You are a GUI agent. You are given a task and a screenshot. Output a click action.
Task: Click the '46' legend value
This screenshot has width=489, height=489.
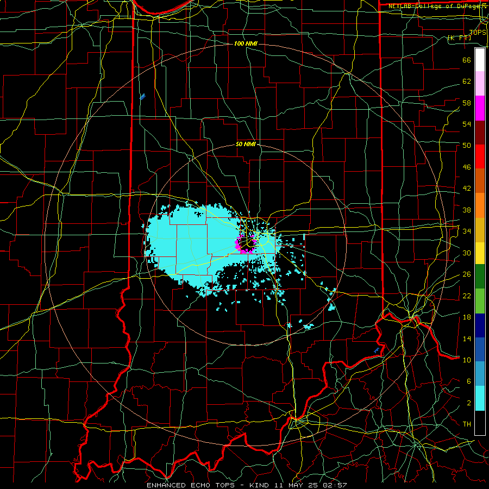tap(467, 167)
